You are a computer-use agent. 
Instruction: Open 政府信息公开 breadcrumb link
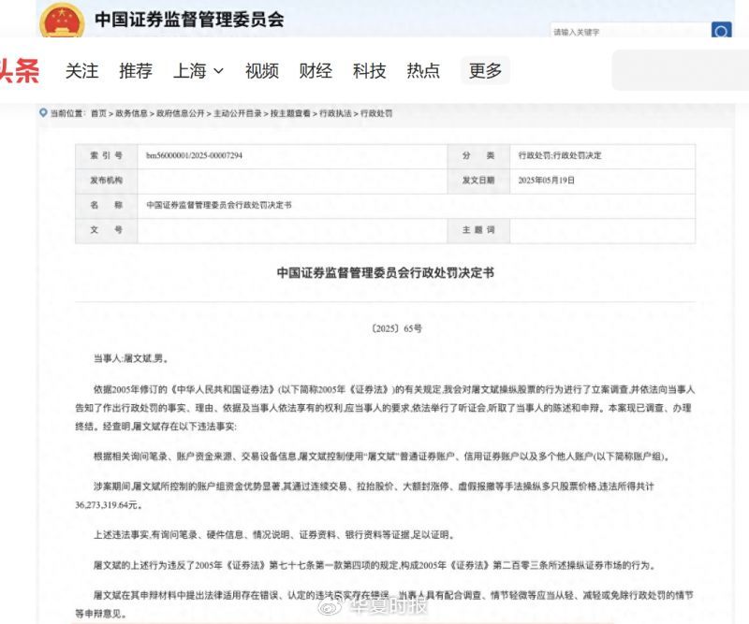click(181, 113)
